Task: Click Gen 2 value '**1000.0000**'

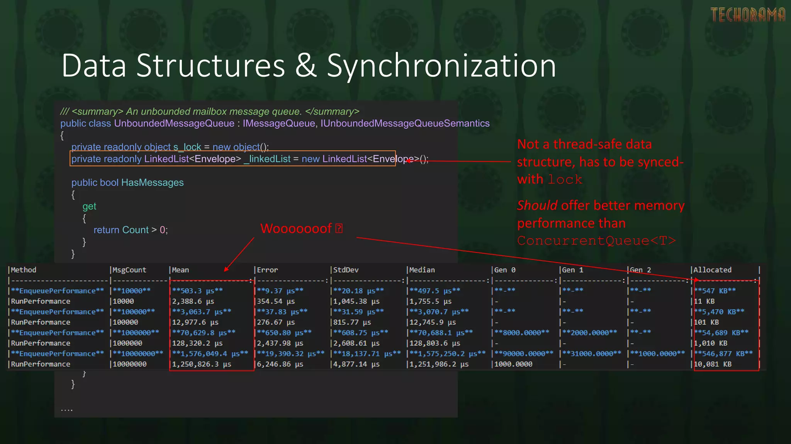Action: click(658, 353)
